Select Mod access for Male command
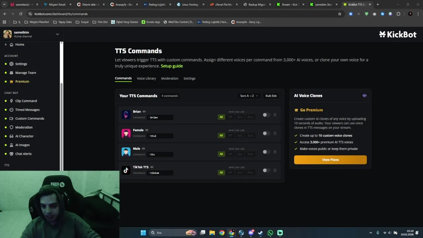The width and height of the screenshot is (423, 238). (250, 154)
